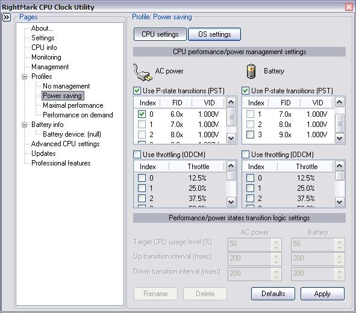Select the Battery info tree item
The image size is (356, 313).
tap(48, 125)
